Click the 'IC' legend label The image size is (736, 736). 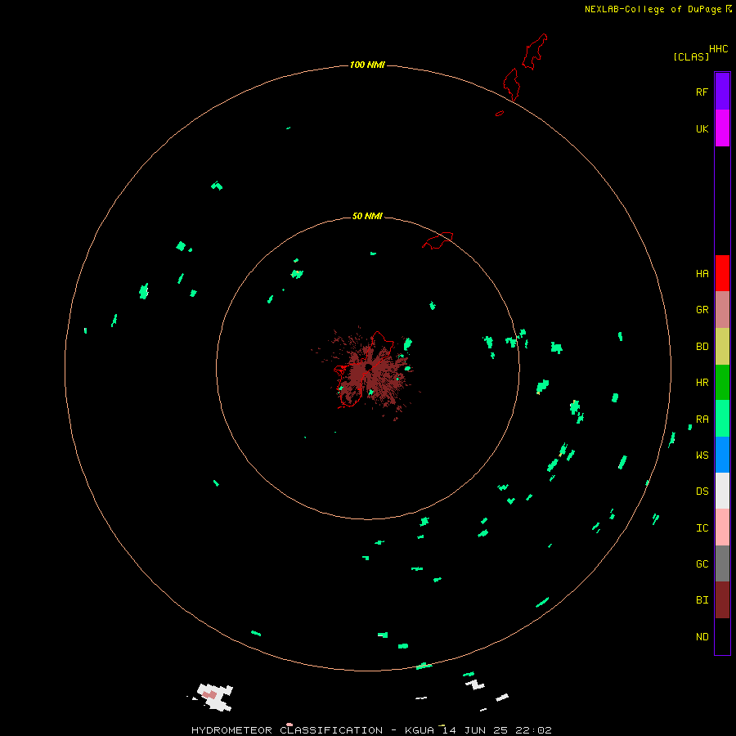pyautogui.click(x=702, y=528)
